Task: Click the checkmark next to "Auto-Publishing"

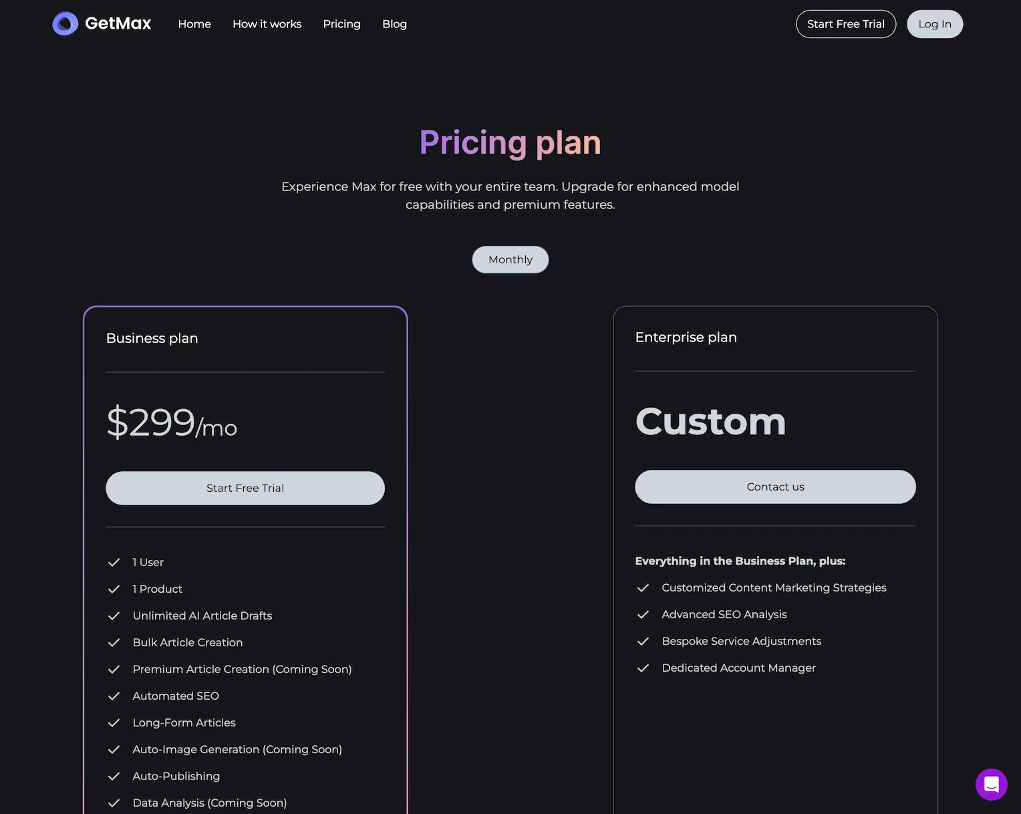Action: pos(114,776)
